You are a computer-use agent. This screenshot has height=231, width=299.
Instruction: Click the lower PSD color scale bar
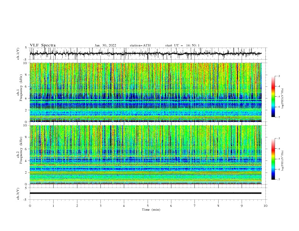coord(273,159)
